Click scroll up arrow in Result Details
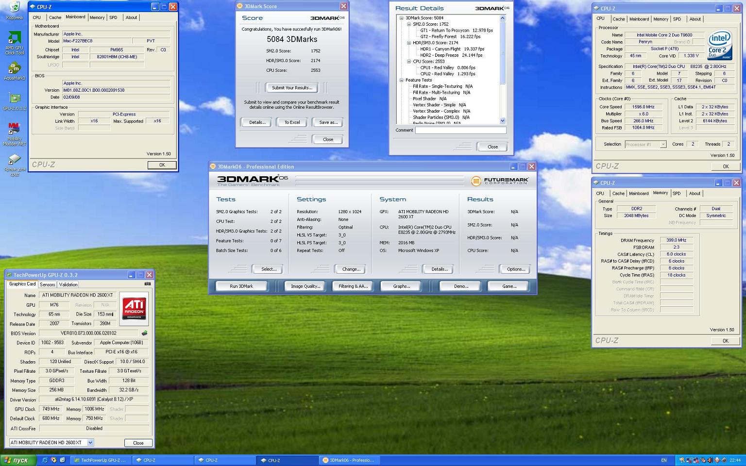 503,18
